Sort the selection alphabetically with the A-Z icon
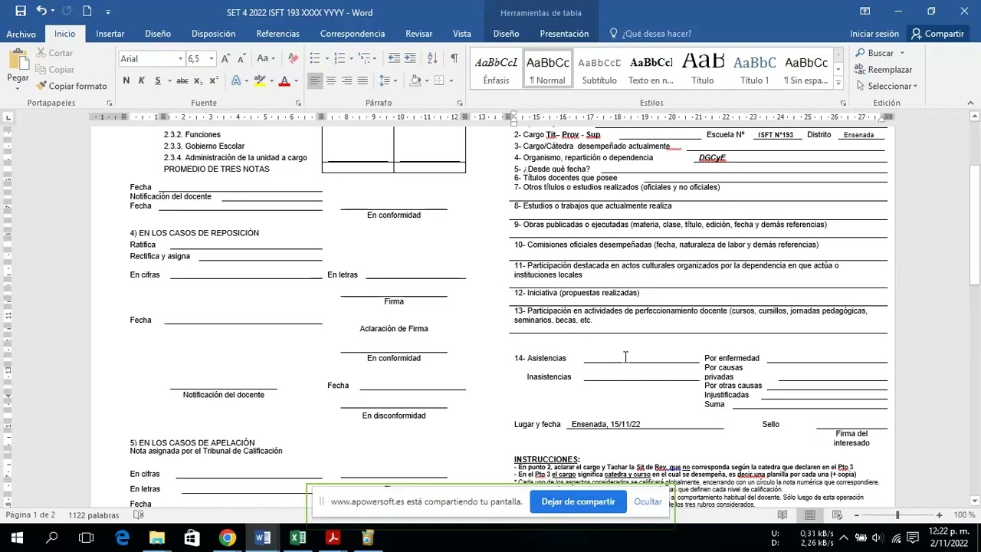Viewport: 981px width, 552px height. pyautogui.click(x=432, y=59)
